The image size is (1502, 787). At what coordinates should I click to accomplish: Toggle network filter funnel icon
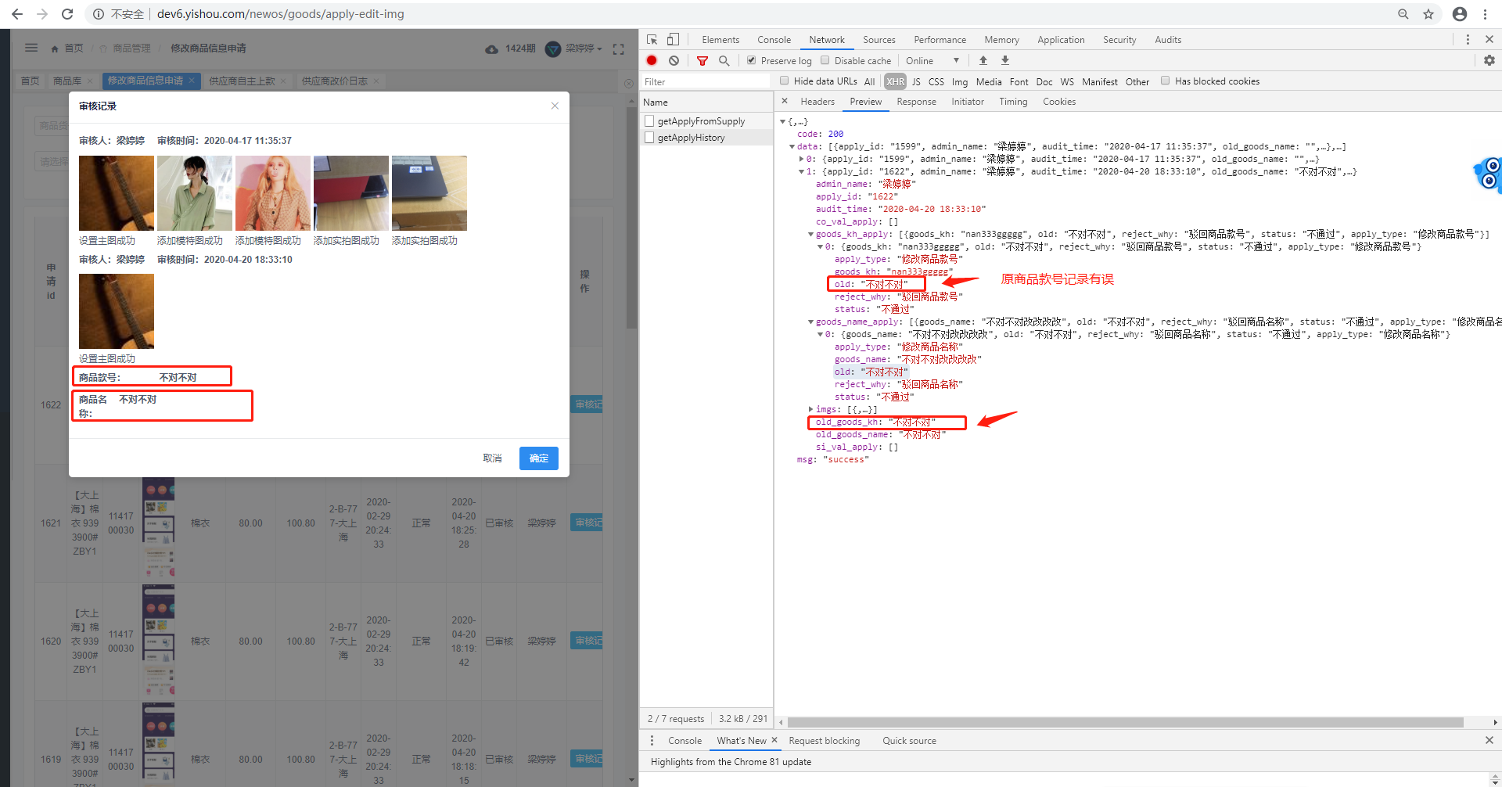pyautogui.click(x=702, y=60)
